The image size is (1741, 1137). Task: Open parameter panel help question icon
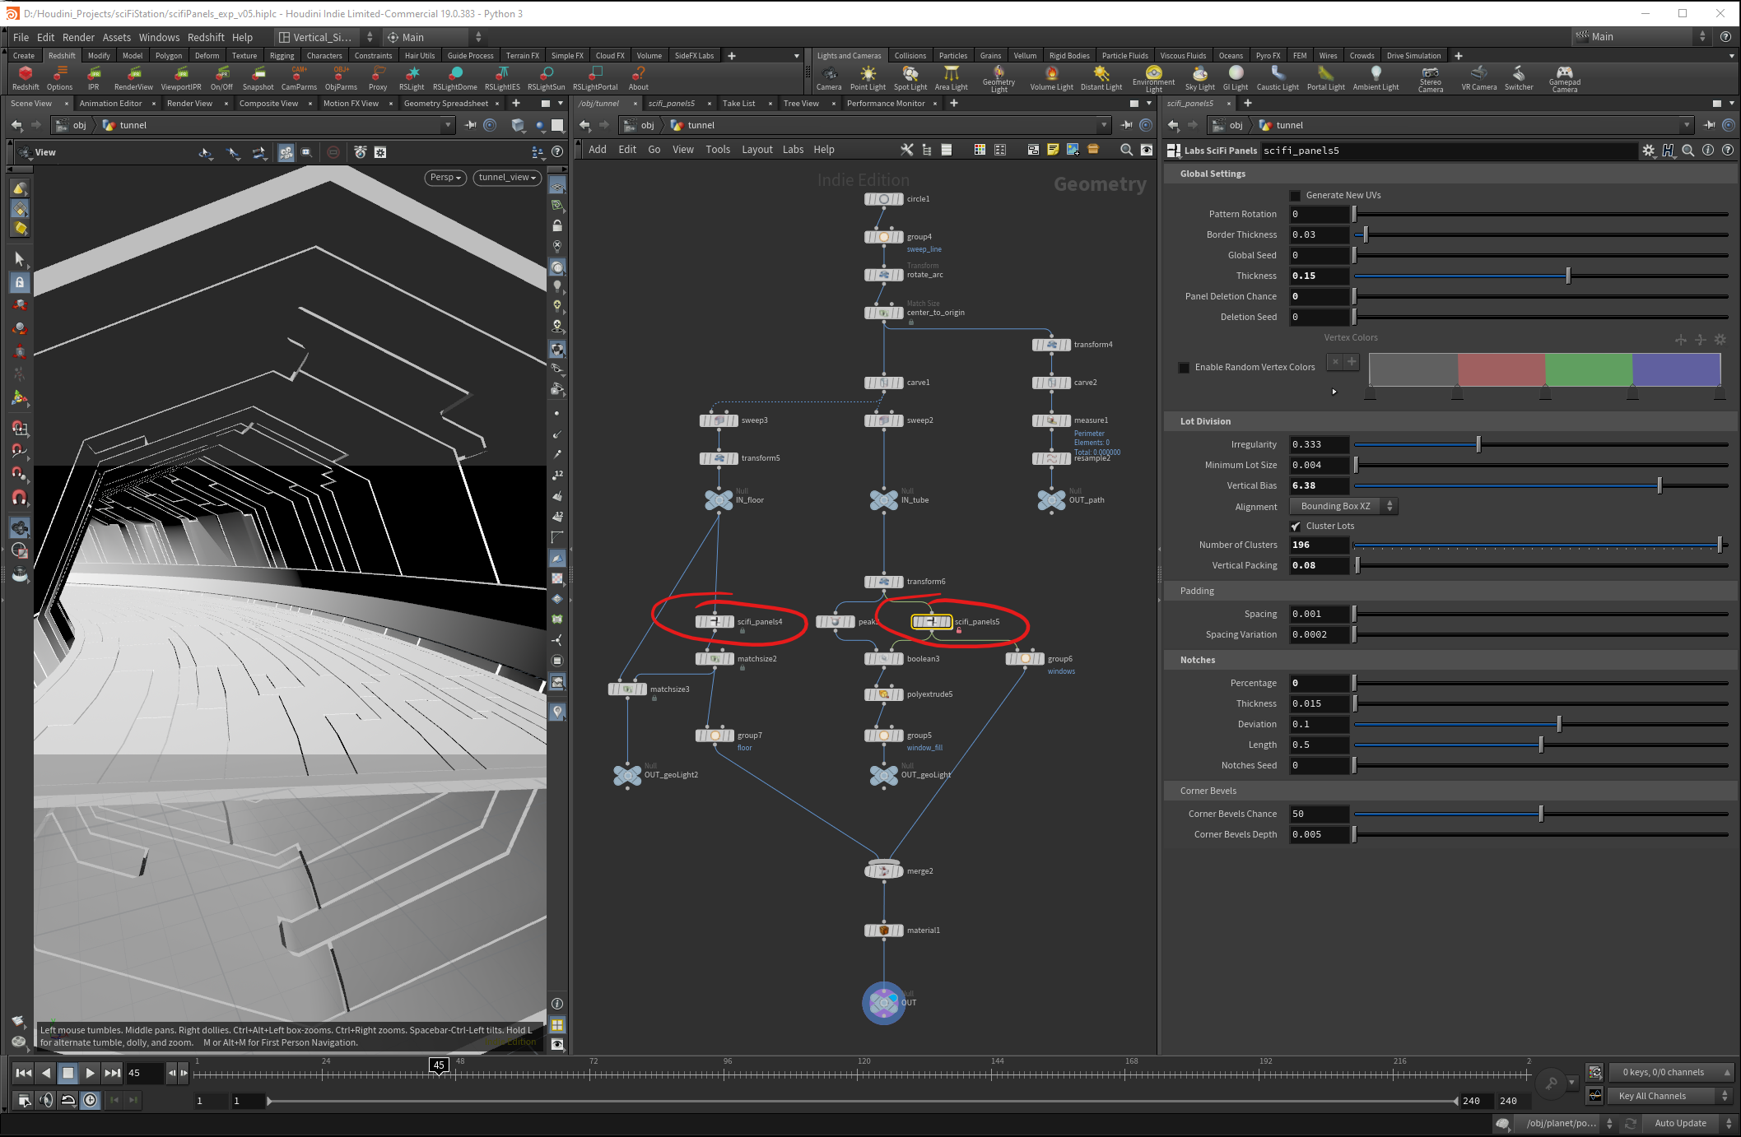(1728, 151)
